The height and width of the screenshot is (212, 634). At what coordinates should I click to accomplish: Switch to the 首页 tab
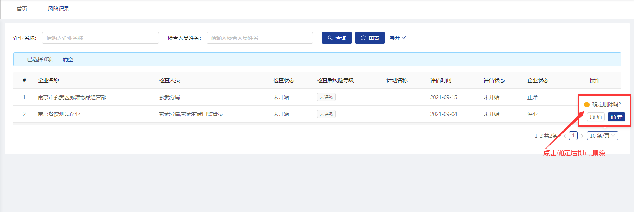(22, 9)
